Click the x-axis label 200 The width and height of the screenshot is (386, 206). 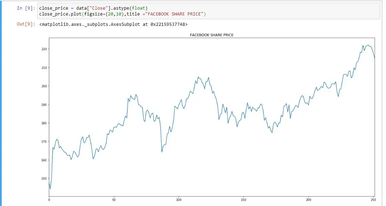pos(309,200)
